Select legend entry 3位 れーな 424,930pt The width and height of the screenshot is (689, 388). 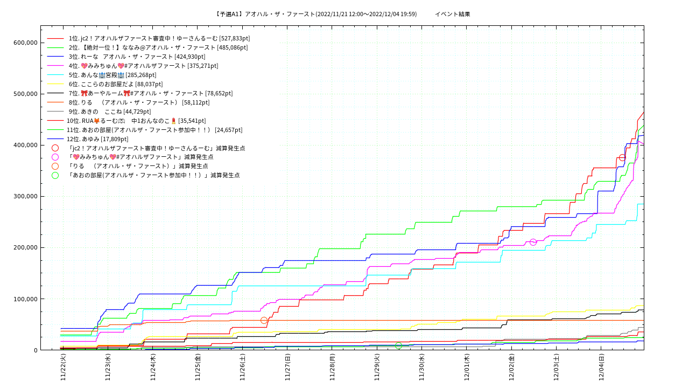pyautogui.click(x=137, y=57)
